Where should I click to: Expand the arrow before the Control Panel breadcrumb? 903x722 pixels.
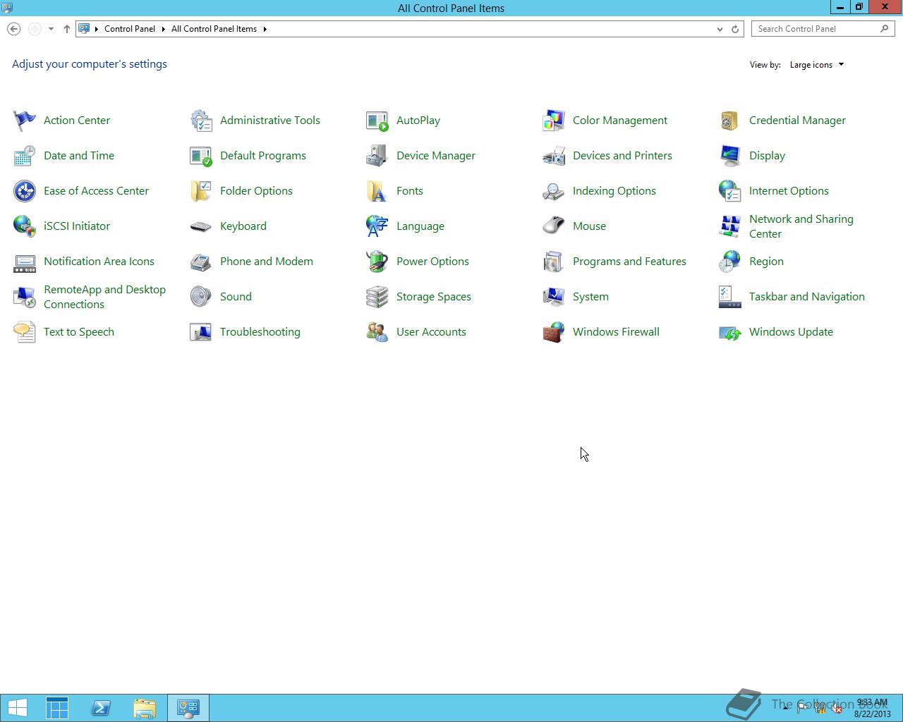(x=97, y=29)
